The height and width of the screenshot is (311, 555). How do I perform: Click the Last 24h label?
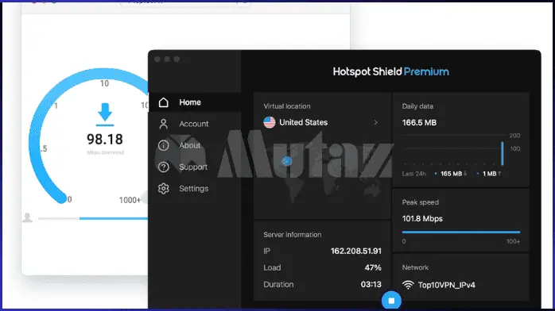click(x=413, y=174)
